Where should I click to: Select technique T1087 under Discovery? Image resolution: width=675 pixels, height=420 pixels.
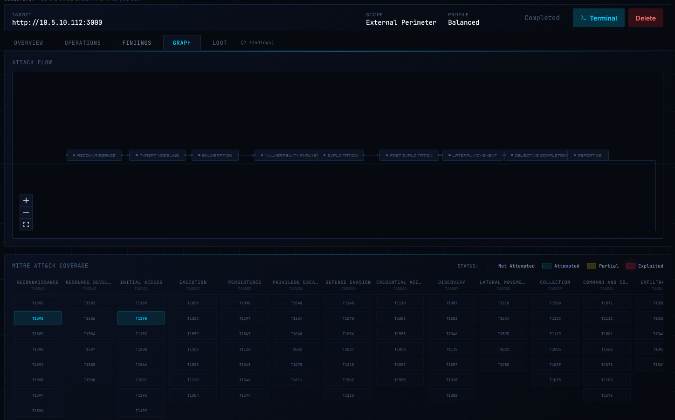pos(452,303)
